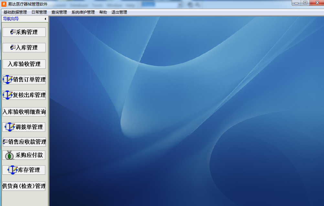
Task: Click the 帮助 menu item
Action: (103, 12)
